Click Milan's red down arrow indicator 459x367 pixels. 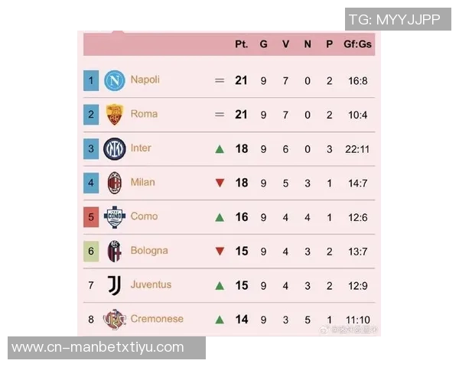(x=220, y=183)
